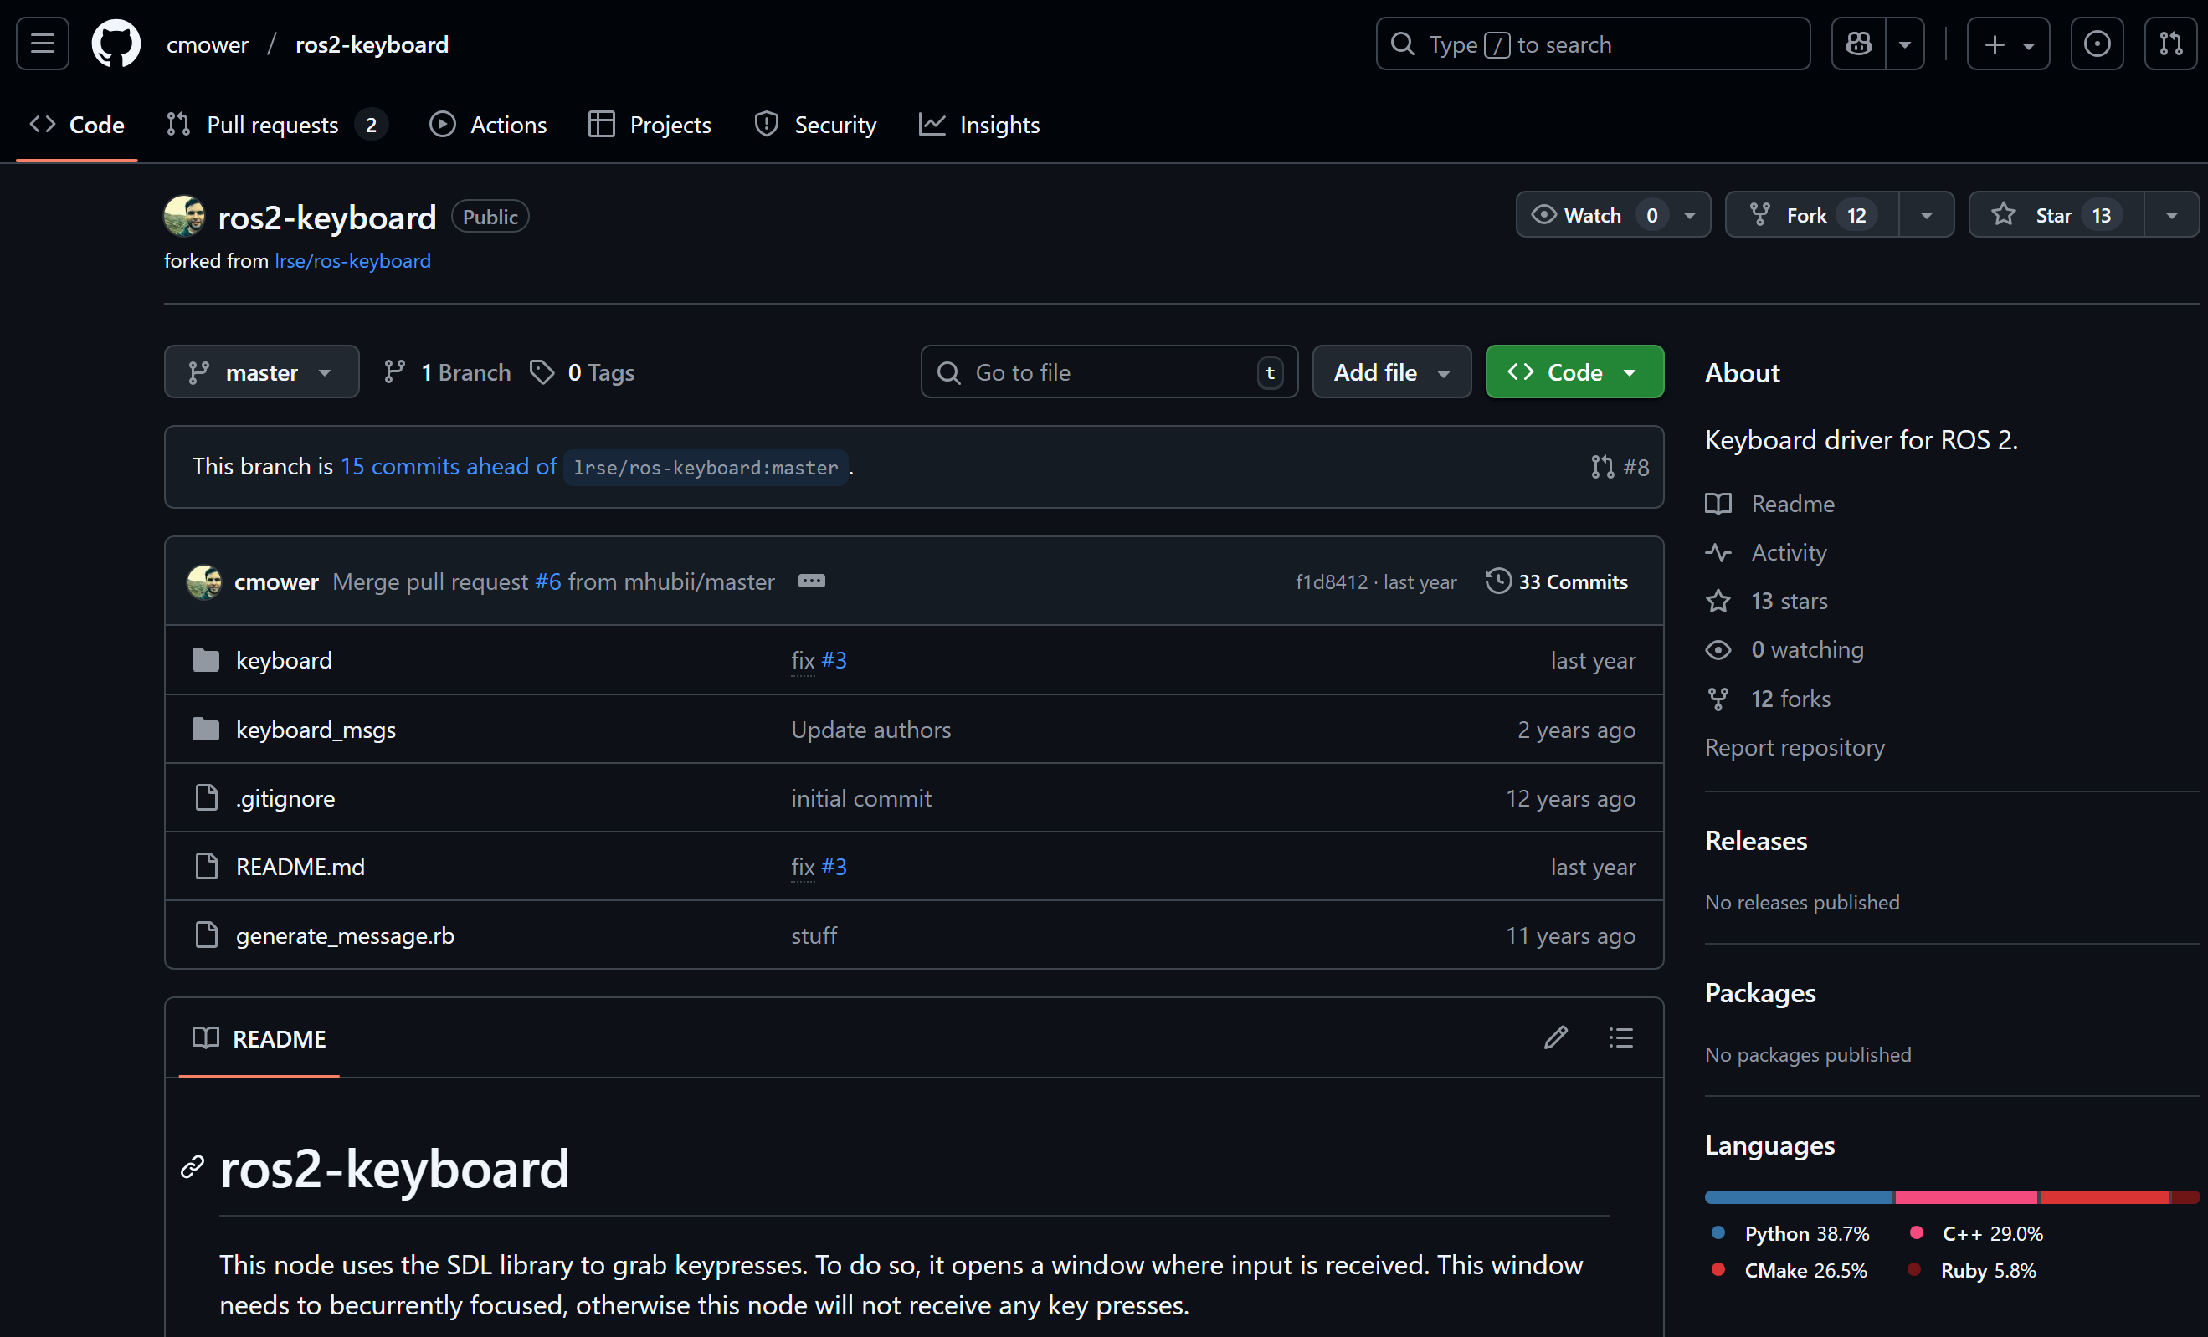Open the hamburger navigation menu
Image resolution: width=2208 pixels, height=1337 pixels.
click(x=42, y=44)
